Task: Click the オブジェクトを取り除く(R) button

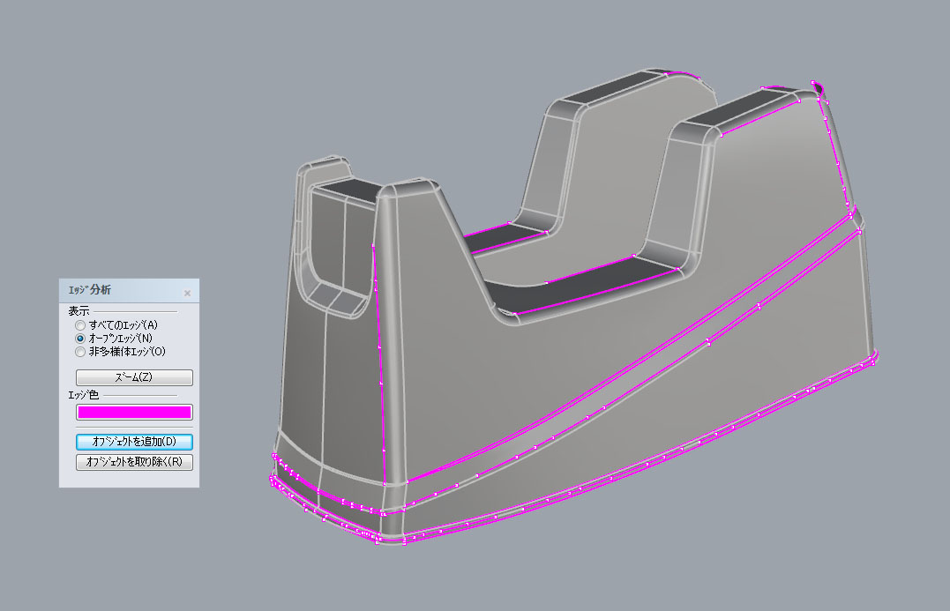Action: [134, 462]
